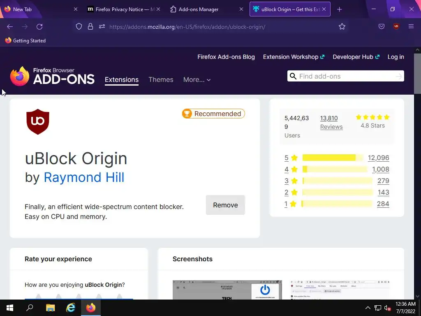Open the Themes section

coord(161,79)
